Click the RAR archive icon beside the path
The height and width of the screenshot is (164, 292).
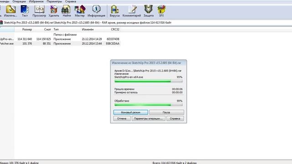[x=1, y=23]
